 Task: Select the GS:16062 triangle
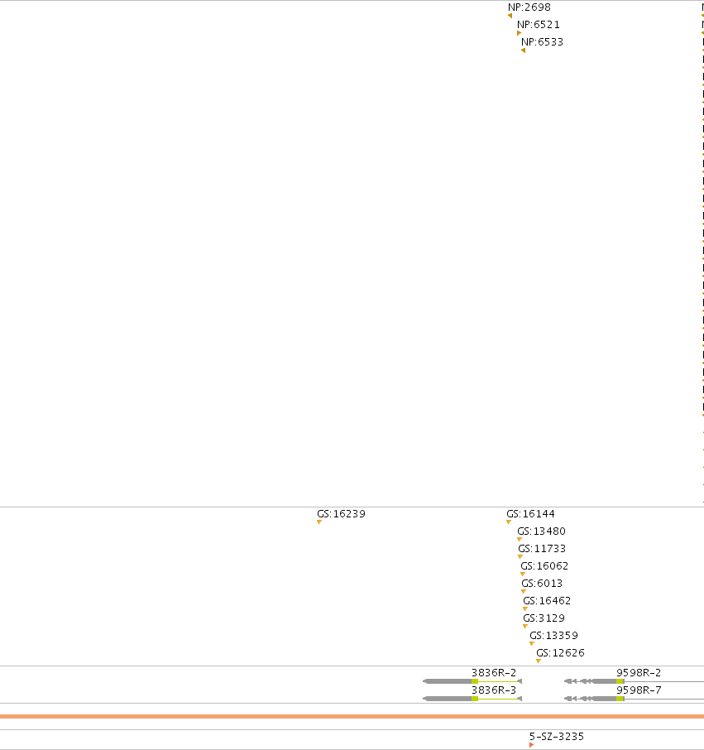tap(523, 574)
